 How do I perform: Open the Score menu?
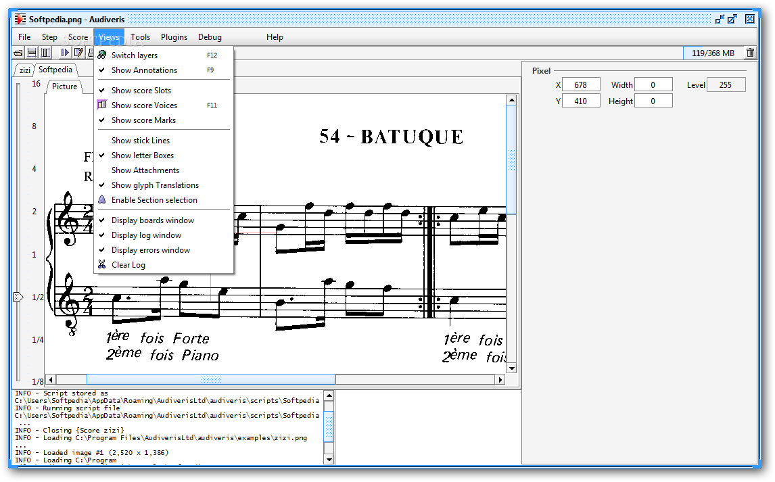pos(78,37)
